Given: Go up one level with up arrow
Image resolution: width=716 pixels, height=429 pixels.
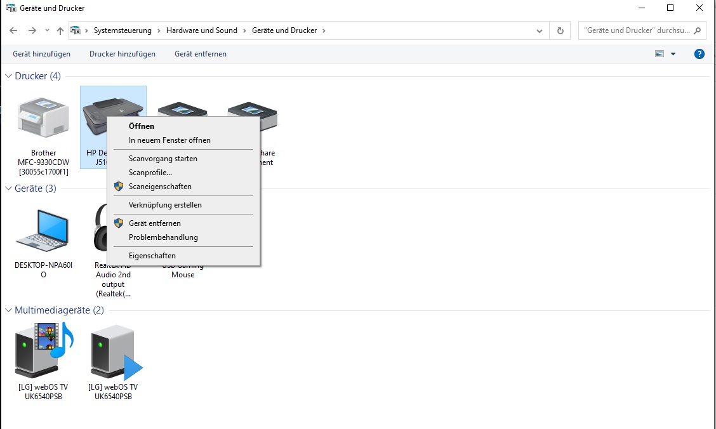Looking at the screenshot, I should click(x=60, y=30).
